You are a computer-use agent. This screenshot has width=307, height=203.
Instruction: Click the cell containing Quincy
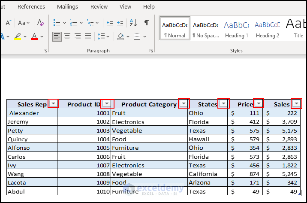[32, 139]
